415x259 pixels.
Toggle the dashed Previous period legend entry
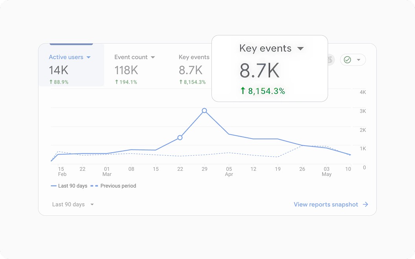tap(113, 186)
